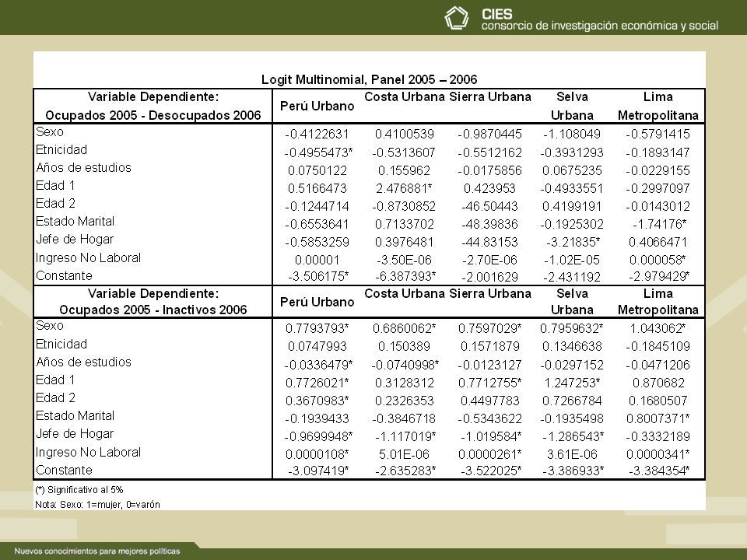Screen dimensions: 747x560
Task: Select the constant -2.979429*
Action: (x=659, y=277)
